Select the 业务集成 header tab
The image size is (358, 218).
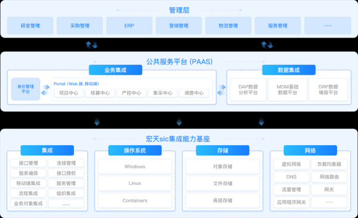click(x=116, y=70)
